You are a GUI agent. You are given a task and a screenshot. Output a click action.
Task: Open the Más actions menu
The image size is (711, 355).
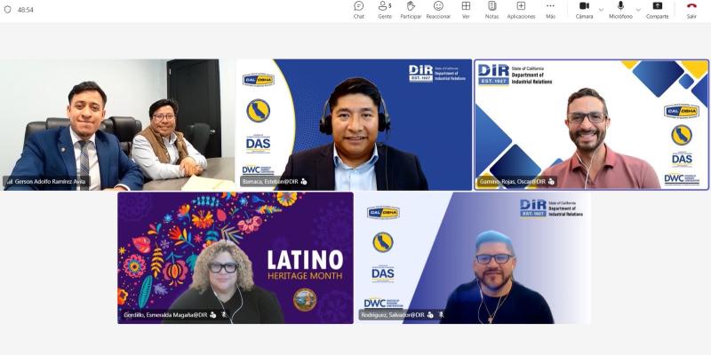550,10
